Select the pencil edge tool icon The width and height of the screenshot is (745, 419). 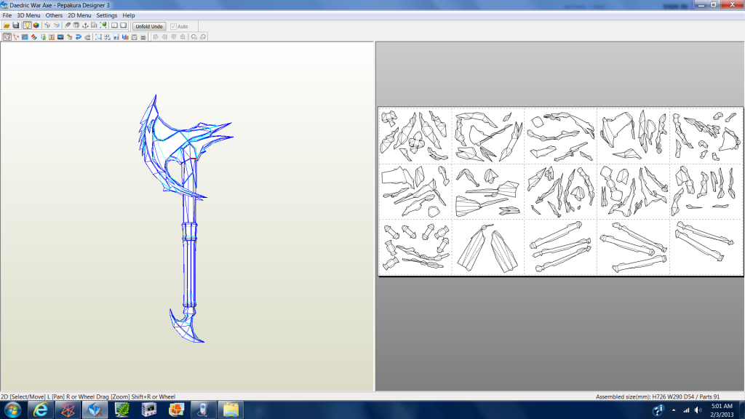pyautogui.click(x=68, y=25)
